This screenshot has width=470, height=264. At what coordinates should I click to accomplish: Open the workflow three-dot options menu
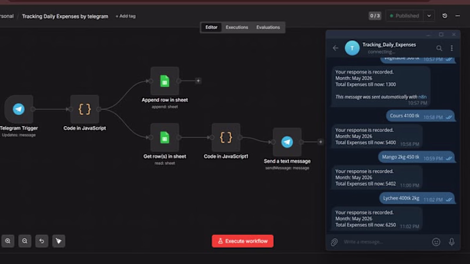pyautogui.click(x=458, y=16)
